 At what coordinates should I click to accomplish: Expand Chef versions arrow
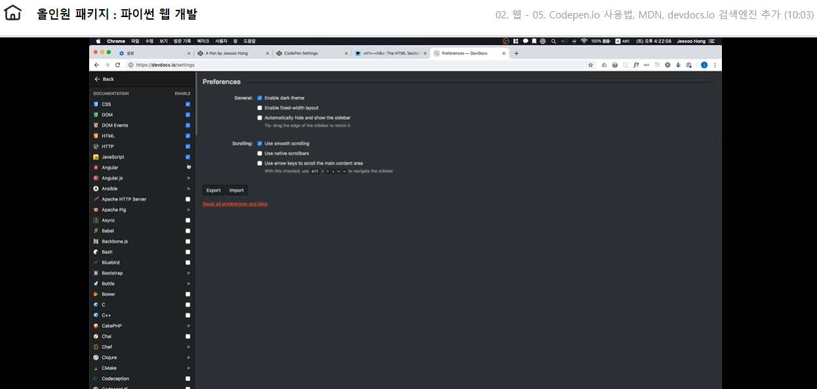[x=189, y=347]
